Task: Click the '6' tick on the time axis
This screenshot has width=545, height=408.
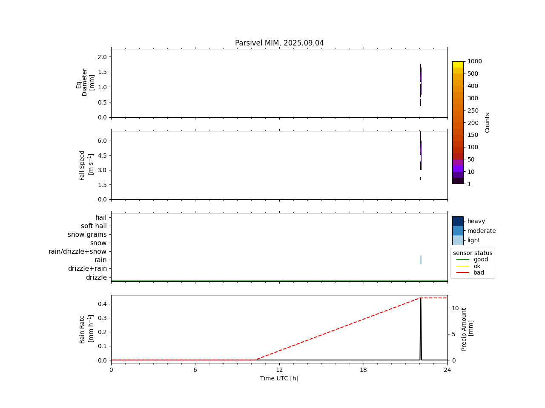Action: [x=195, y=370]
